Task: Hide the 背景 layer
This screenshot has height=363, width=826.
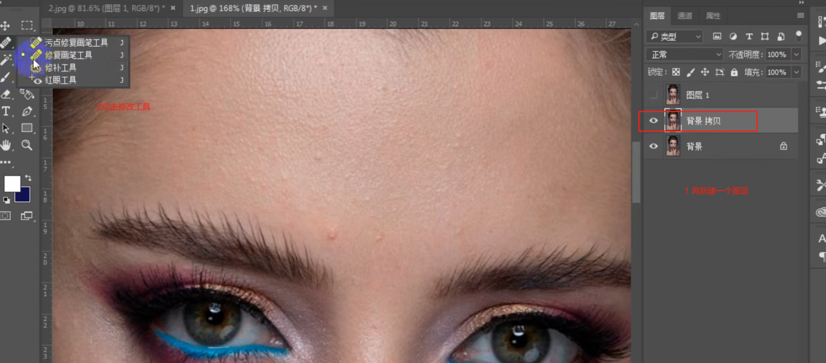Action: [653, 146]
